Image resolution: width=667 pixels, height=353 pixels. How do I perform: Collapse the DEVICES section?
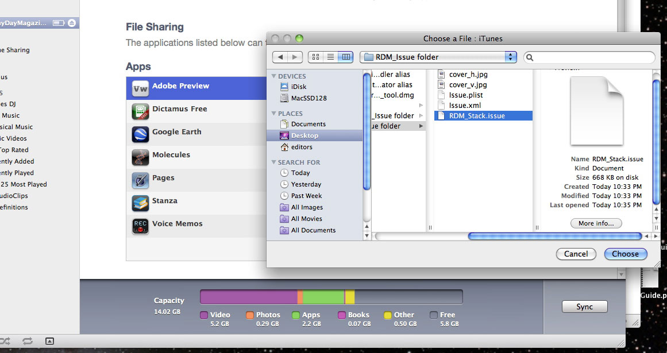(x=274, y=76)
